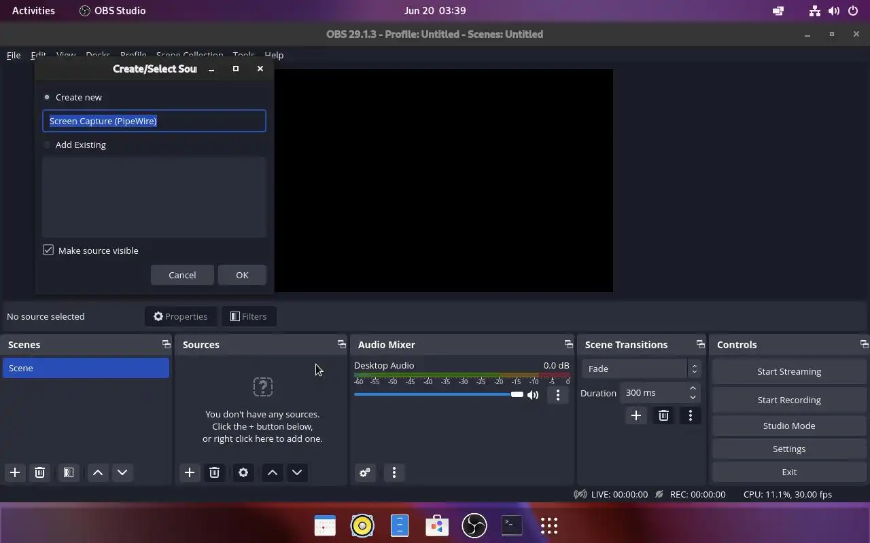The height and width of the screenshot is (543, 870).
Task: Open the Help menu
Action: coord(274,55)
